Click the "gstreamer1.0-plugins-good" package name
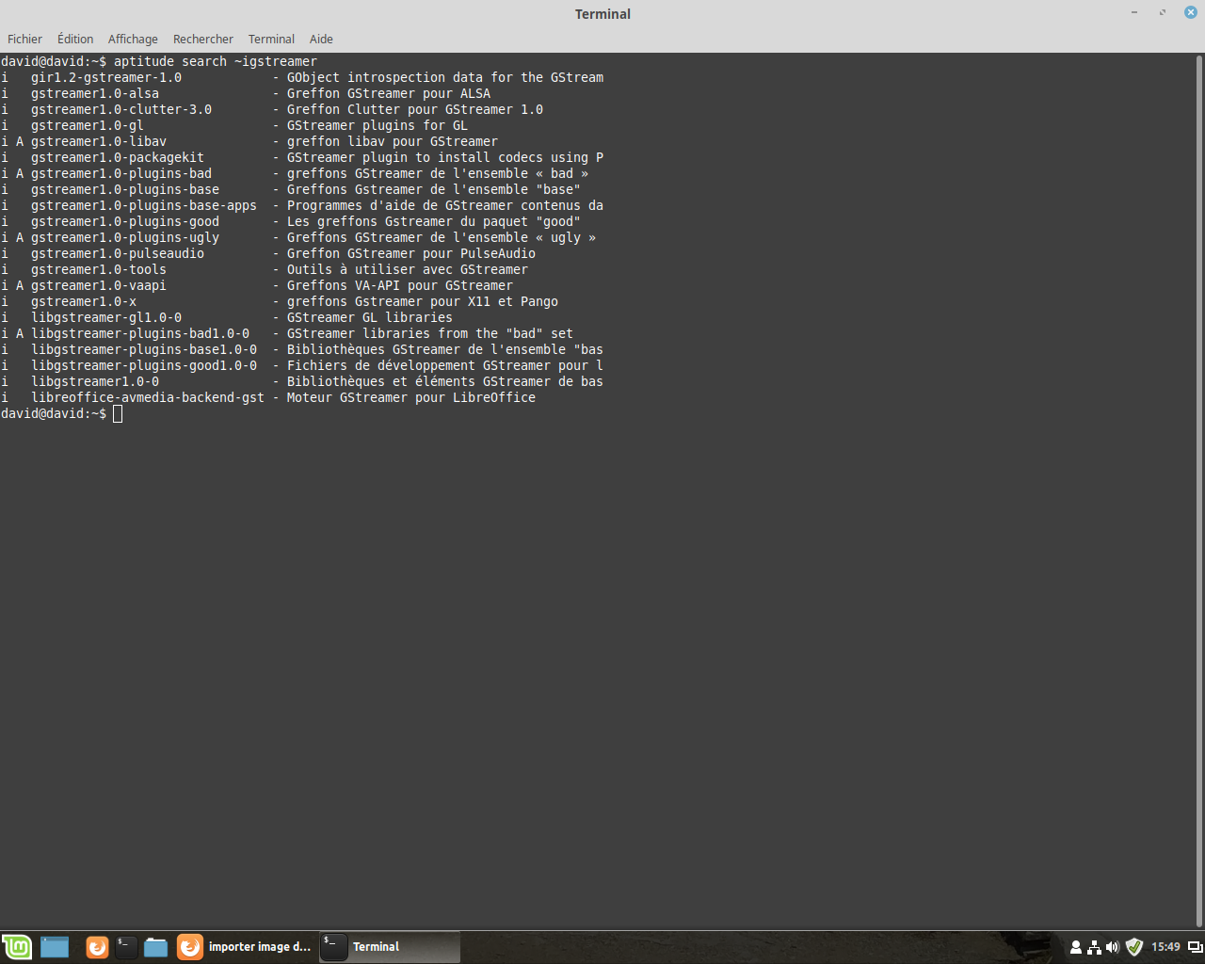This screenshot has width=1205, height=964. pos(125,221)
